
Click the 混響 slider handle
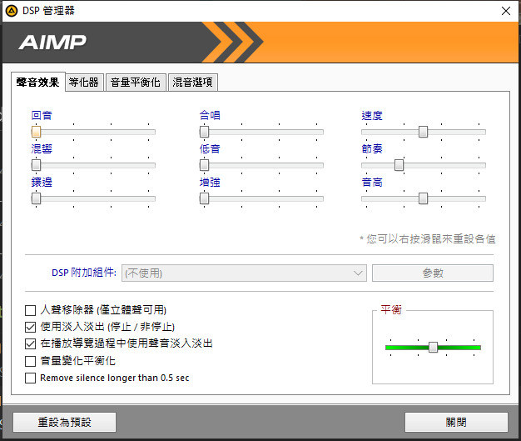[x=37, y=165]
